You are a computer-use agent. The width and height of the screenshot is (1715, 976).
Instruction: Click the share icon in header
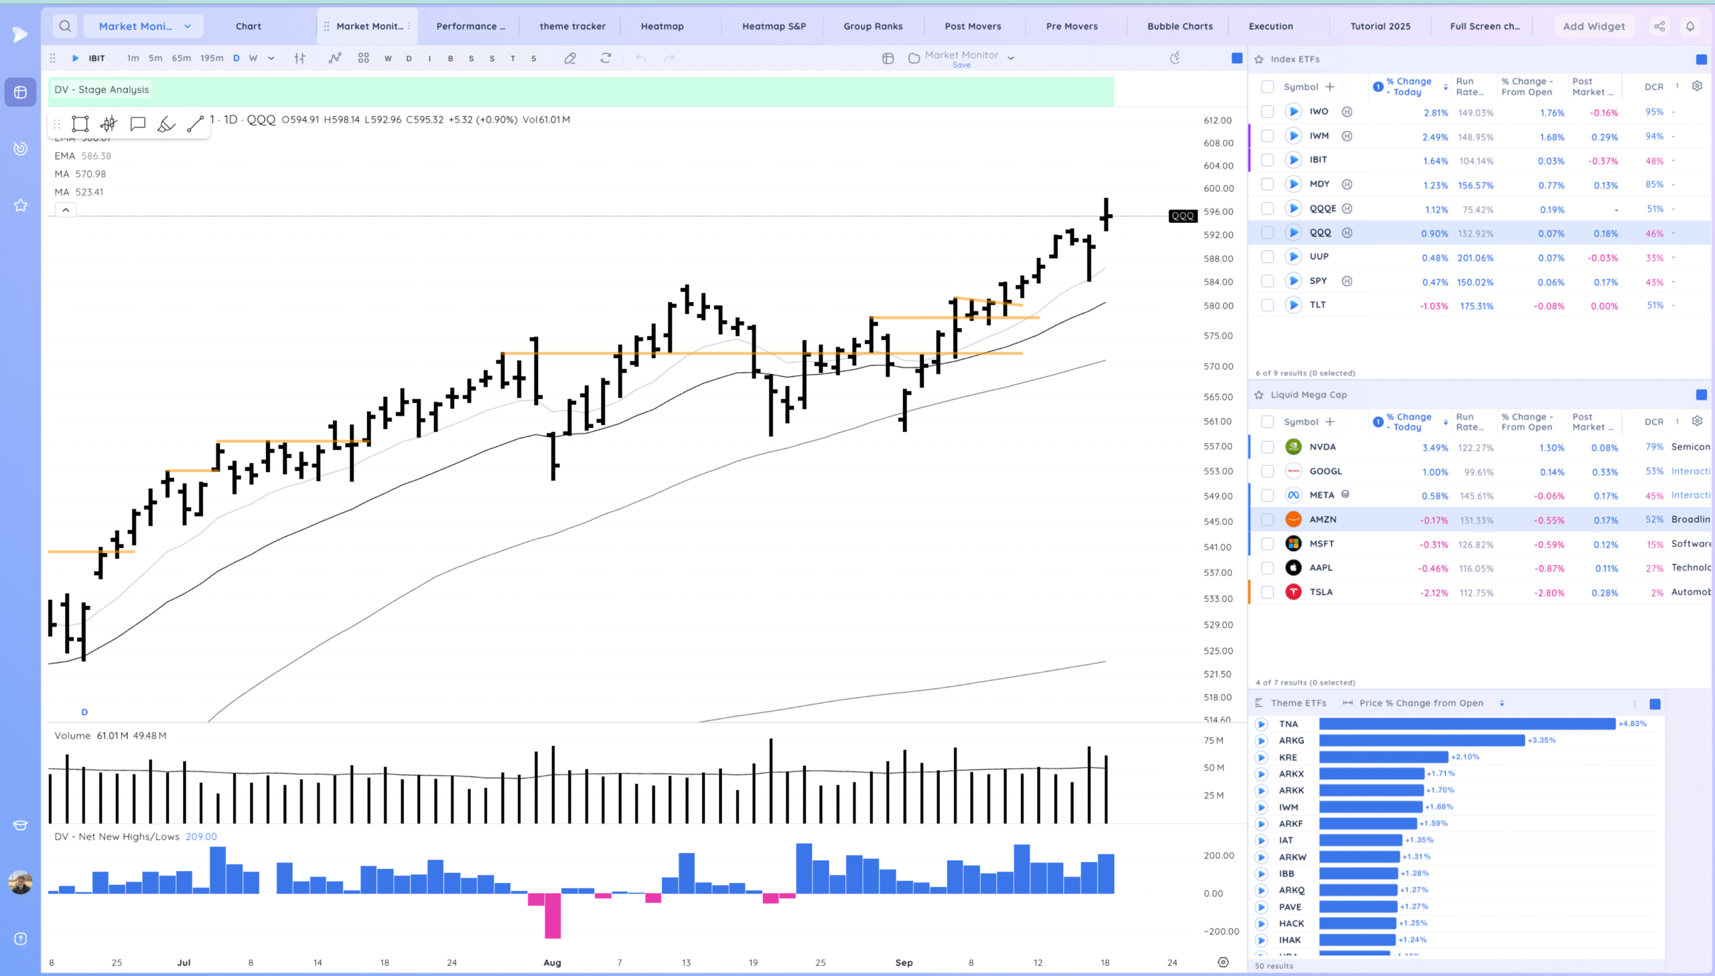click(x=1659, y=26)
